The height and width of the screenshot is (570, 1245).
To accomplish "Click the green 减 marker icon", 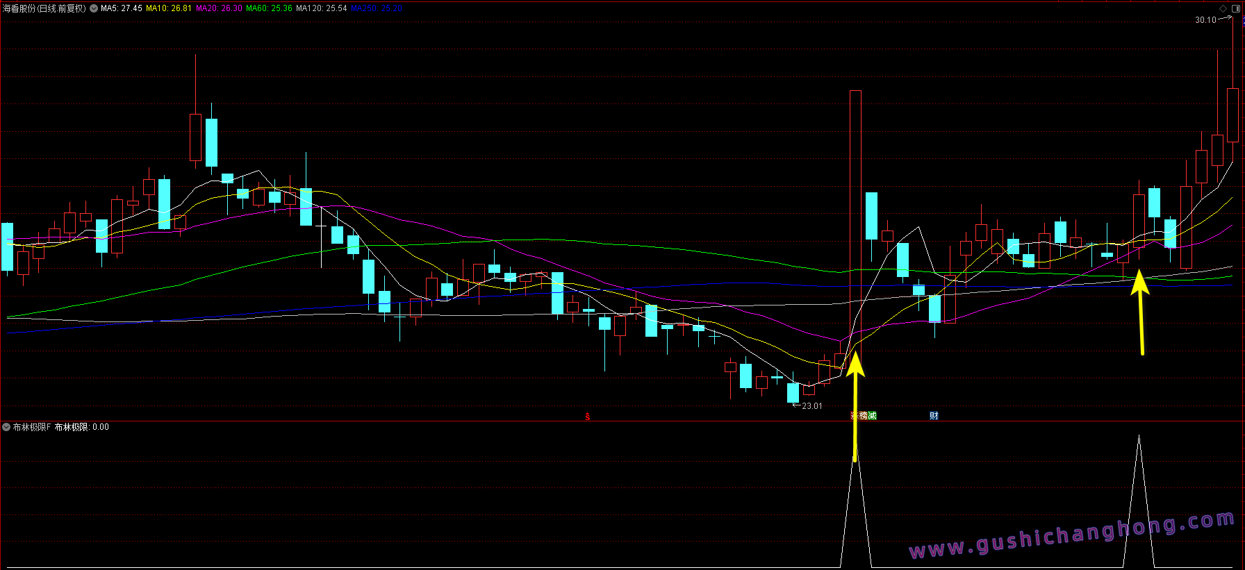I will 873,416.
